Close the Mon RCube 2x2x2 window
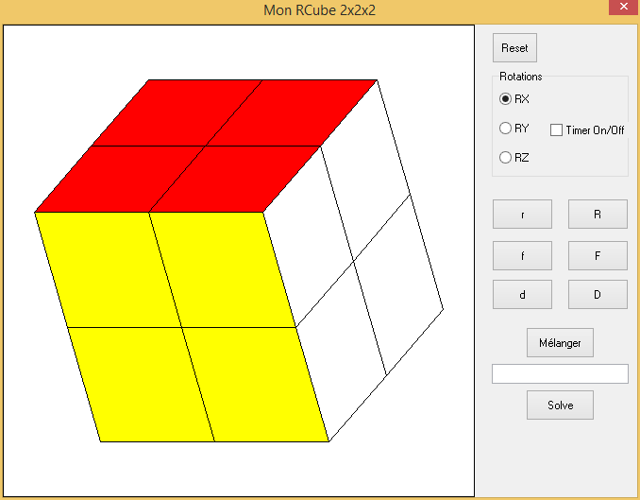 tap(623, 7)
